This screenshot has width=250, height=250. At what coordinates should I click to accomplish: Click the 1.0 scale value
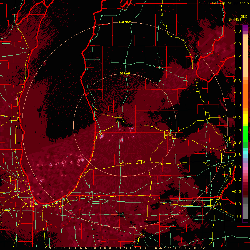(237, 167)
